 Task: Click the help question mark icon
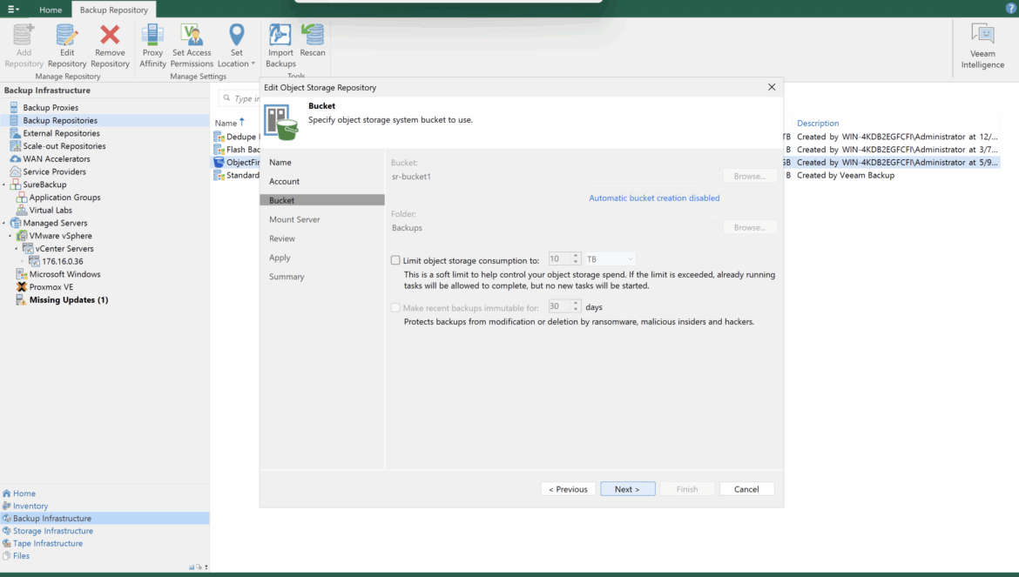pyautogui.click(x=1010, y=9)
